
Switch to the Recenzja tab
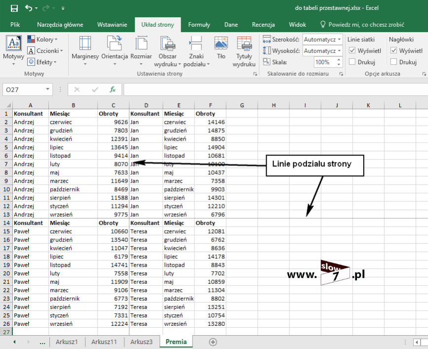pyautogui.click(x=263, y=25)
